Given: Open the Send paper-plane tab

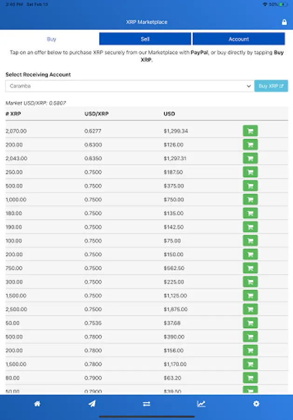Looking at the screenshot, I should click(92, 404).
